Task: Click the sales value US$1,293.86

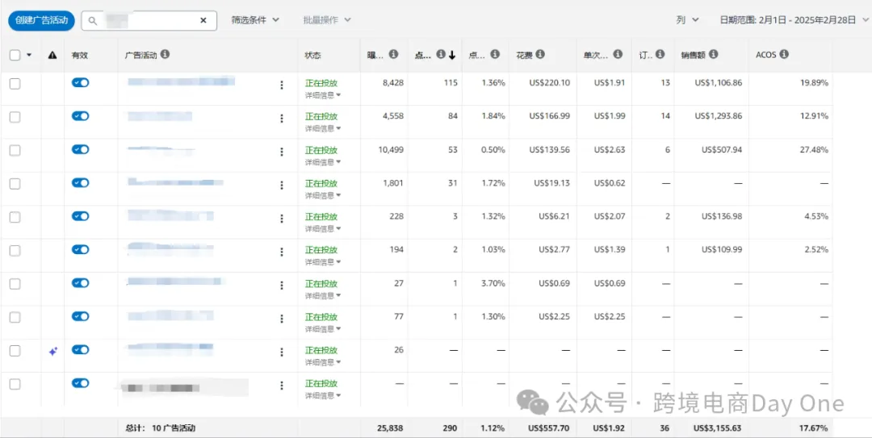Action: coord(718,116)
